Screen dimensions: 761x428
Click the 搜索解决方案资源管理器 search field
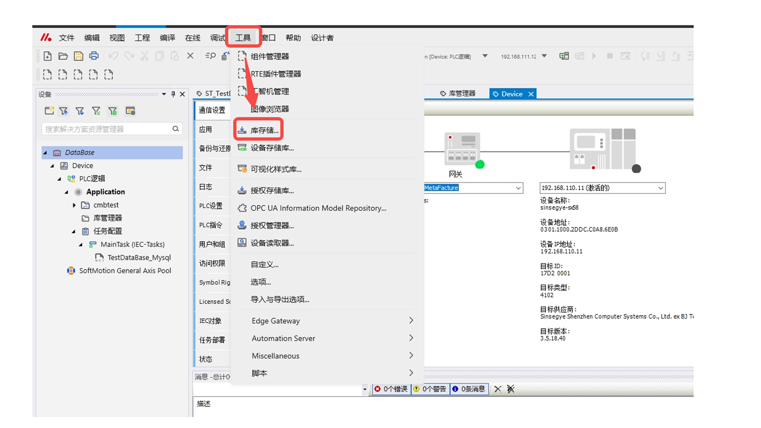pos(107,129)
